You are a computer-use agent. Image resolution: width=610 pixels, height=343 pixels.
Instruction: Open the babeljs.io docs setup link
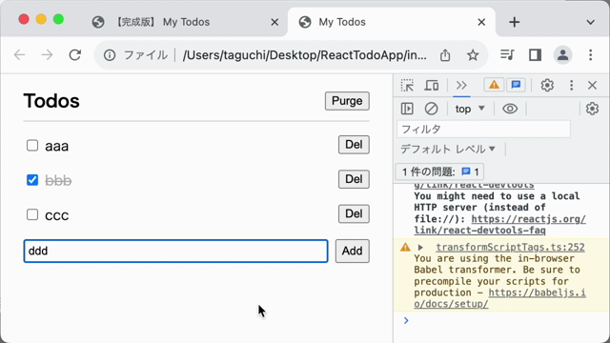click(x=499, y=298)
